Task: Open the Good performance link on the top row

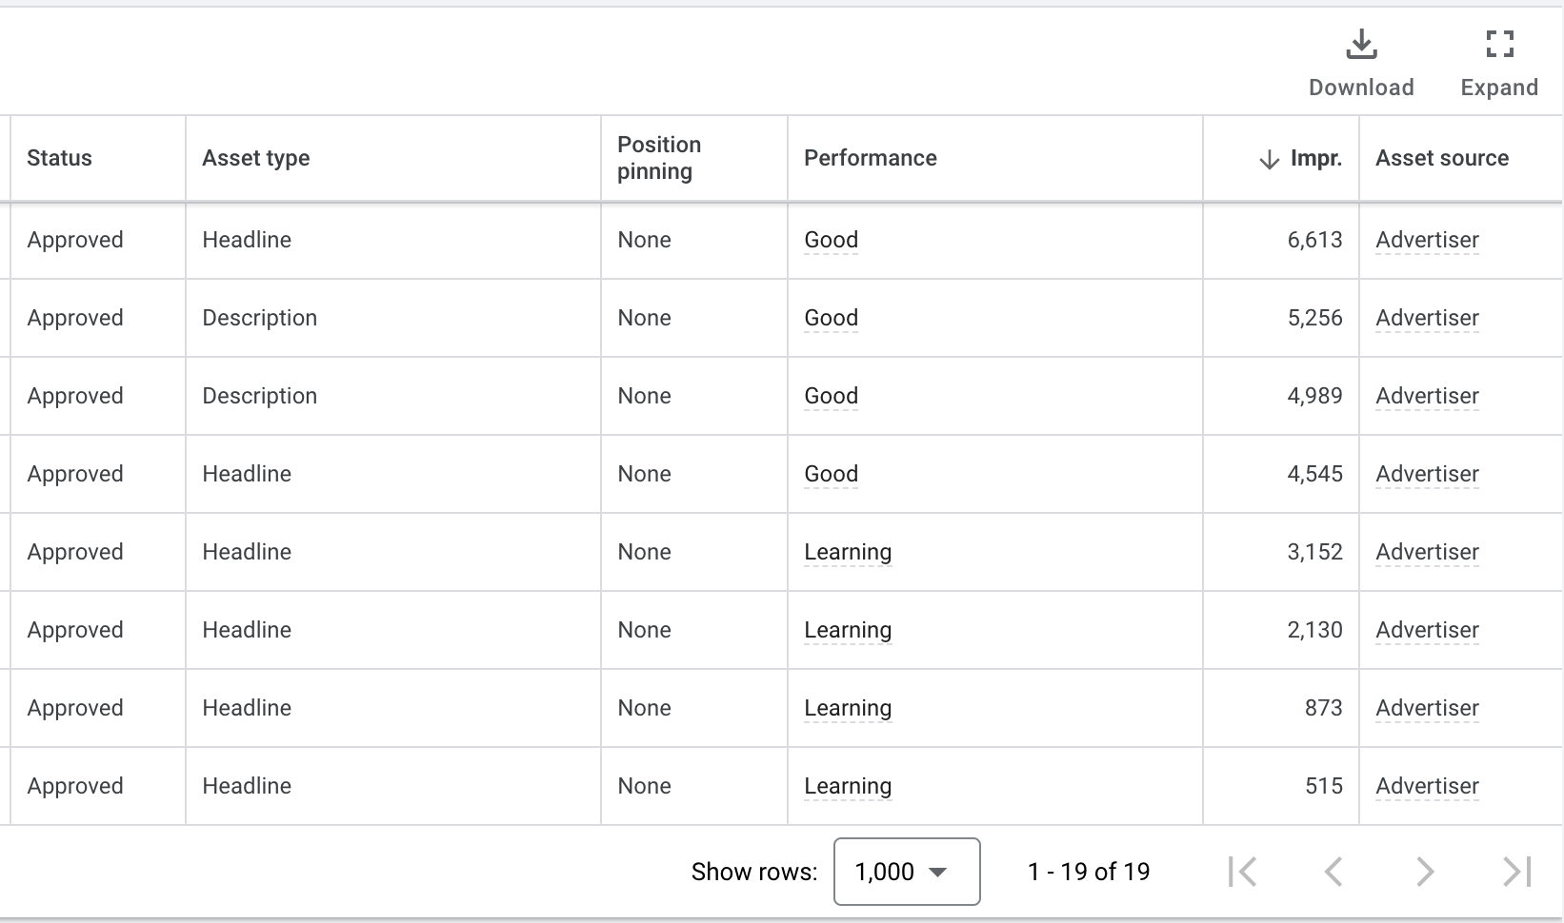Action: coord(830,240)
